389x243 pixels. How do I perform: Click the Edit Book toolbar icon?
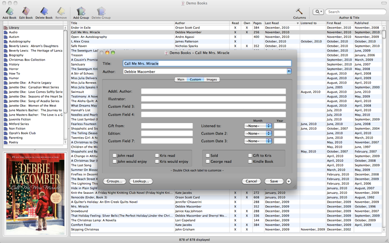pyautogui.click(x=26, y=11)
